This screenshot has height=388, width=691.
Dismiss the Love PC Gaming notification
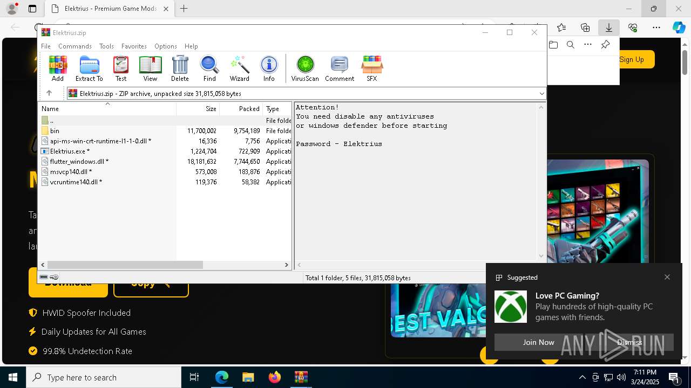[629, 342]
